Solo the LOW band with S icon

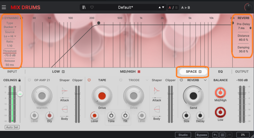63,72
